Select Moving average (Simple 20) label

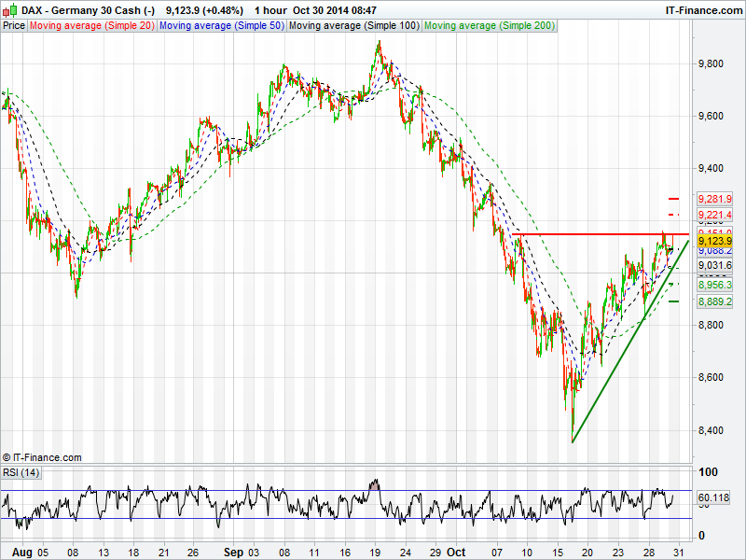tap(91, 26)
